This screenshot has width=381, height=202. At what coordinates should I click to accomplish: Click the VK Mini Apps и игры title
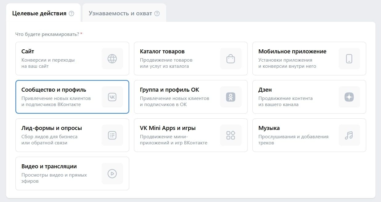[168, 128]
